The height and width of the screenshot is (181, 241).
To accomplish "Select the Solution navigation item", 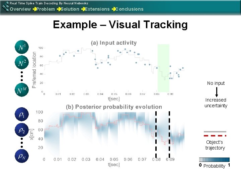I will coord(70,9).
